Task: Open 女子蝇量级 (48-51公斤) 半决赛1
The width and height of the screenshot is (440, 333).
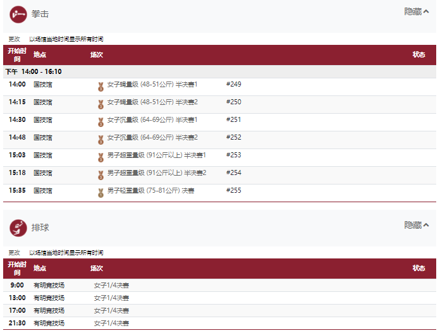Action: (x=152, y=85)
